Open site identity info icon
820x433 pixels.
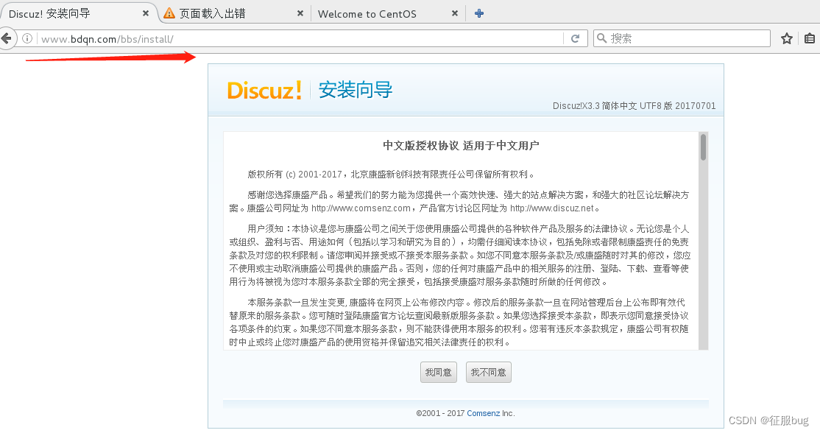coord(27,38)
